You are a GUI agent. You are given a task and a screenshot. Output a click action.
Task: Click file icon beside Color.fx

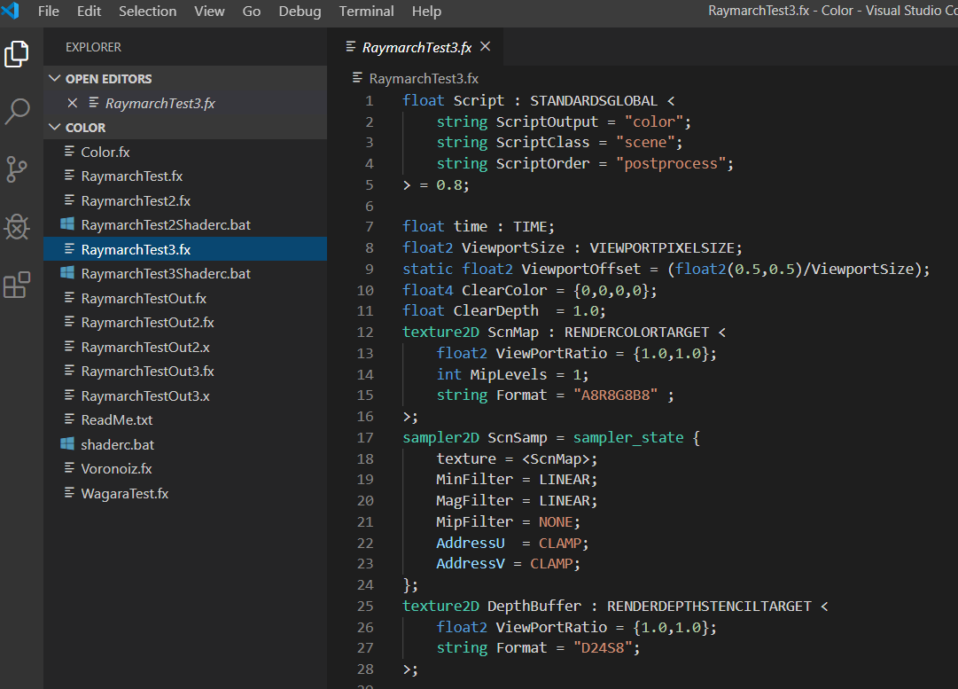click(x=70, y=151)
